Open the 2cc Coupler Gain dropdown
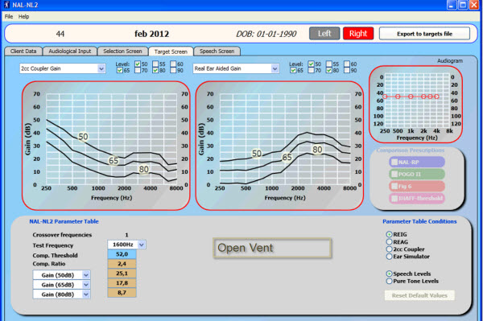Viewport: 483px width, 321px height. point(63,68)
